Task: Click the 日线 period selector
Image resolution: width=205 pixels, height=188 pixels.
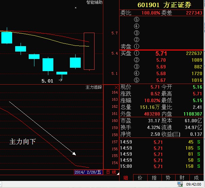Action: [x=111, y=172]
